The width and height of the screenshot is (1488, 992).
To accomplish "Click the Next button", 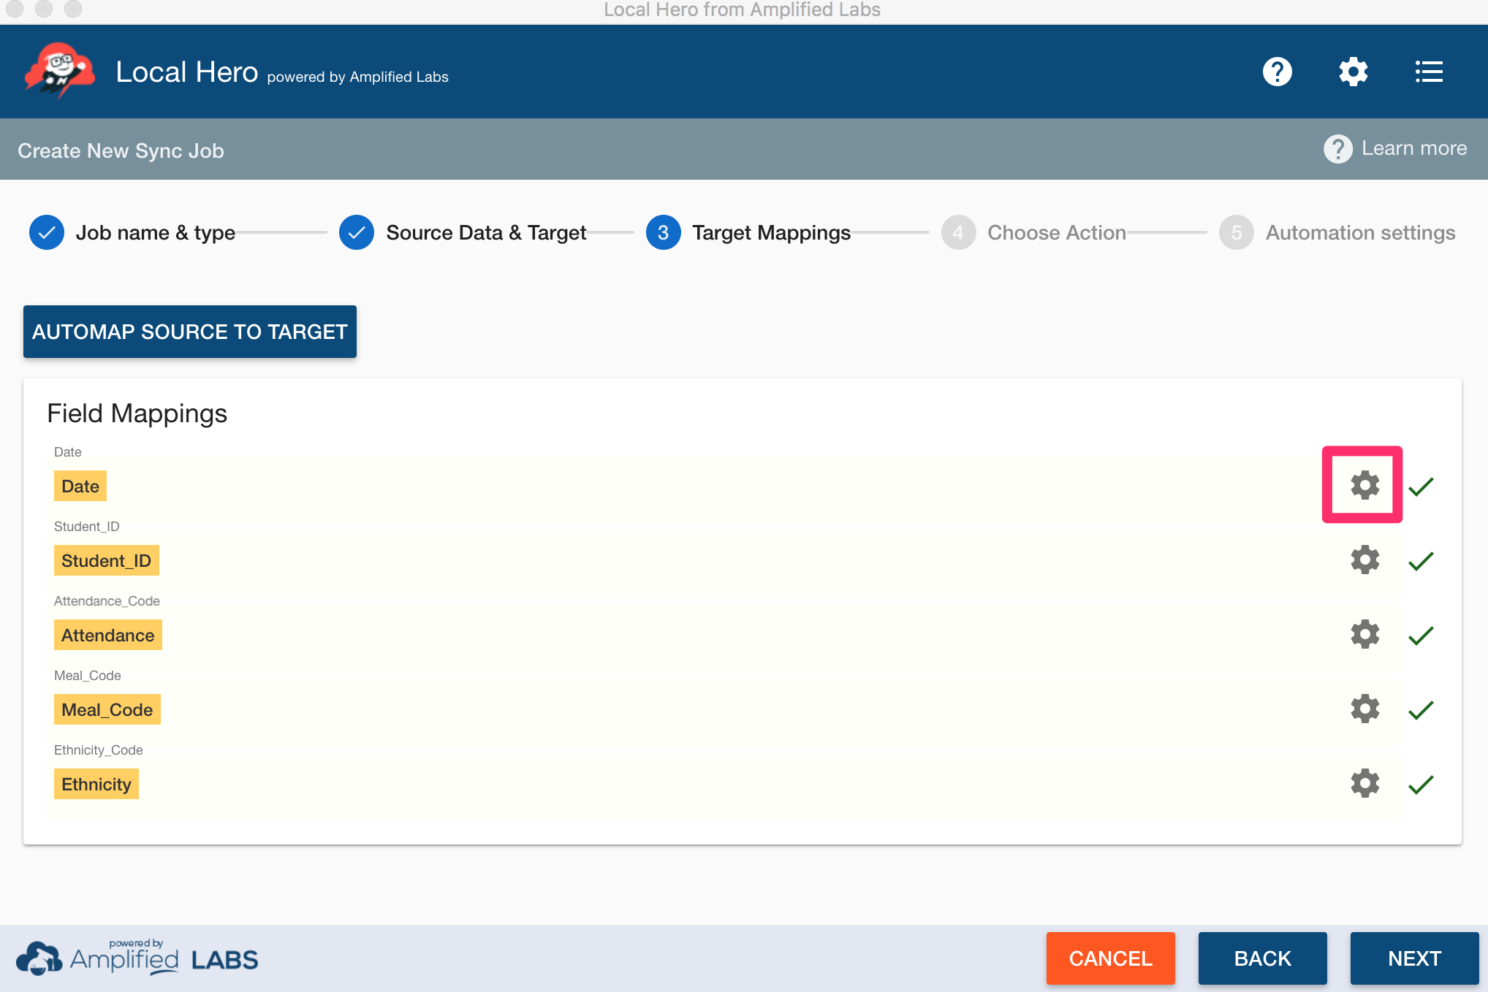I will [x=1413, y=958].
